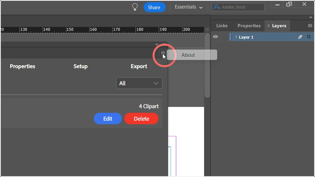Open the Layers panel menu icon

(310, 26)
